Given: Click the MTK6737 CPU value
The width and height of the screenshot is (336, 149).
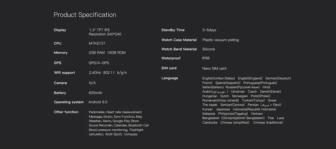Looking at the screenshot, I should (97, 43).
